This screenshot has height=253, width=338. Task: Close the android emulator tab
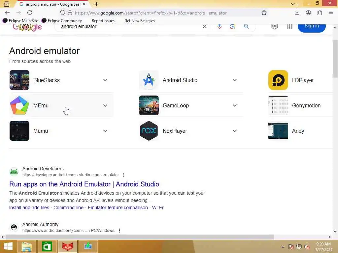pyautogui.click(x=84, y=4)
